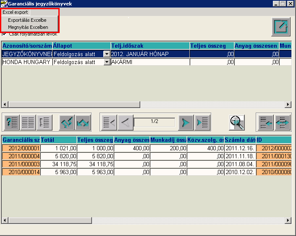Click upper table scroll right arrow
The height and width of the screenshot is (236, 296).
(x=288, y=104)
